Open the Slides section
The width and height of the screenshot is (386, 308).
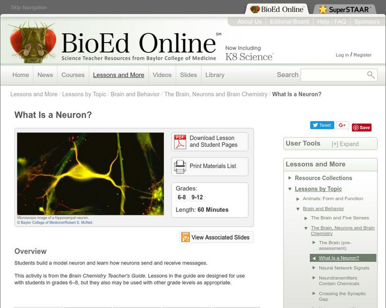tap(188, 75)
